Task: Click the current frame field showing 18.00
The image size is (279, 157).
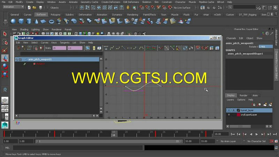Action: (x=221, y=134)
